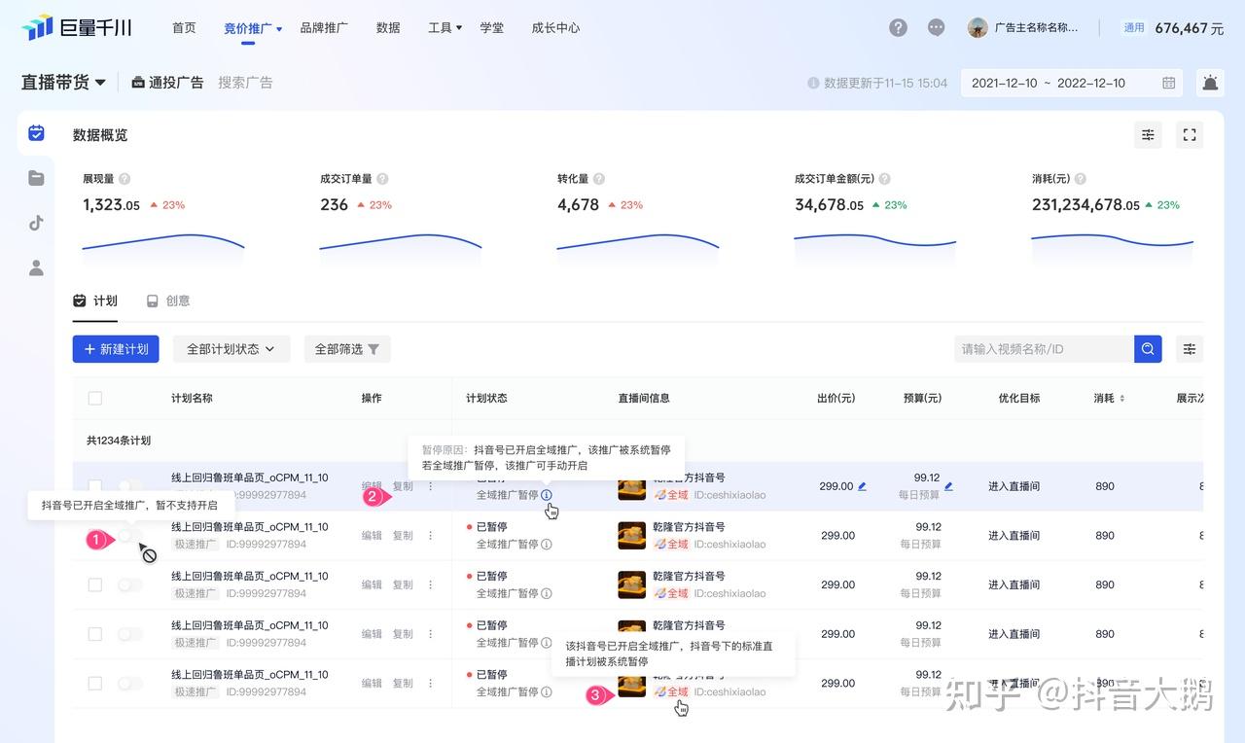Open live room thumbnail in third plan row

[632, 584]
